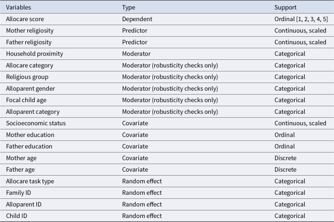Image resolution: width=334 pixels, height=222 pixels.
Task: Click "Covariate" in the Mother education row
Action: pos(135,135)
